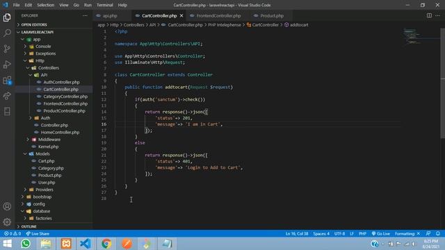Open the Run and Debug view
The image size is (445, 250).
pyautogui.click(x=7, y=65)
